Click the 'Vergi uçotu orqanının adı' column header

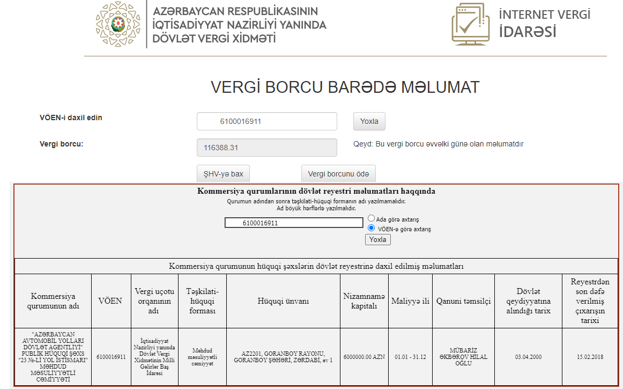[154, 301]
